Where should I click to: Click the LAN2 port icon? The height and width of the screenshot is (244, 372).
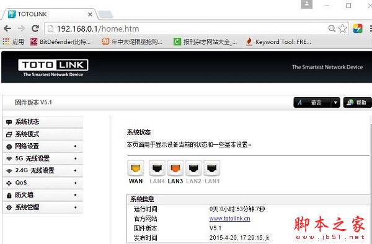tap(193, 168)
